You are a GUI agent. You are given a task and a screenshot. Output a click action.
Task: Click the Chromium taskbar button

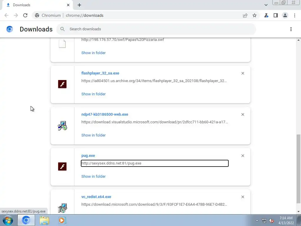tap(26, 220)
